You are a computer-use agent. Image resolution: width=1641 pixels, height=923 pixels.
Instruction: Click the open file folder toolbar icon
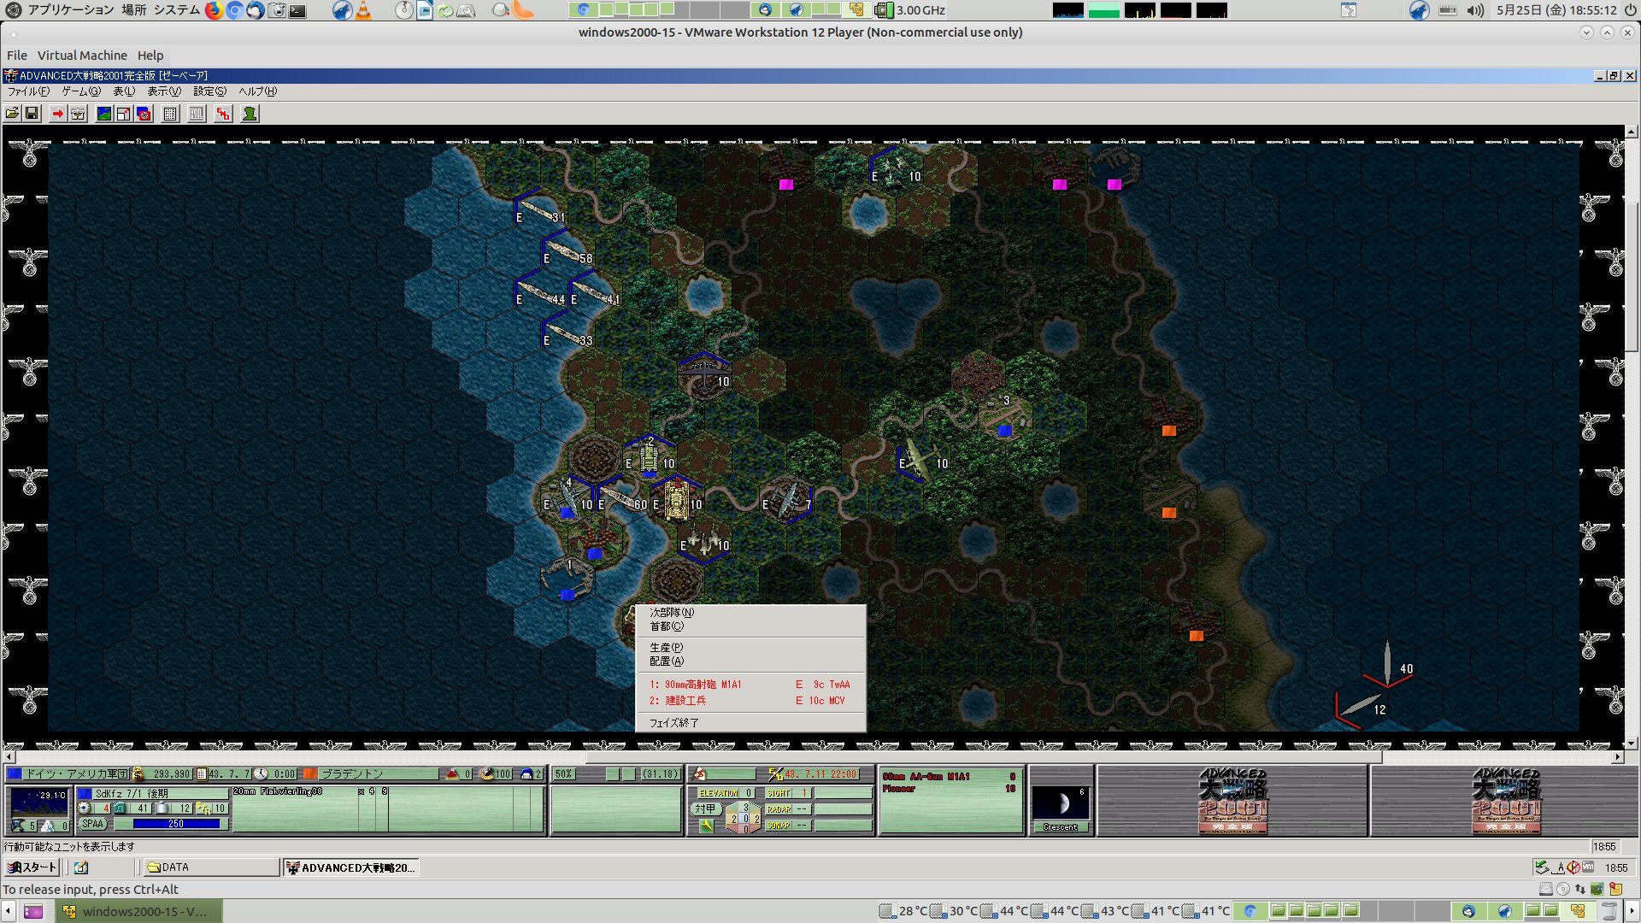[x=12, y=114]
